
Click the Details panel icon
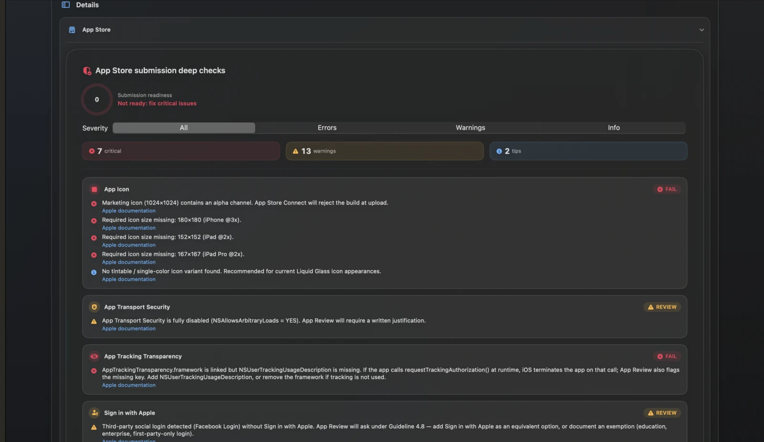tap(66, 5)
